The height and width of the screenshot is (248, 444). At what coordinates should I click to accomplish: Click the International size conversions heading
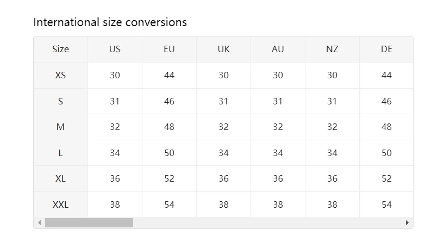(x=110, y=22)
